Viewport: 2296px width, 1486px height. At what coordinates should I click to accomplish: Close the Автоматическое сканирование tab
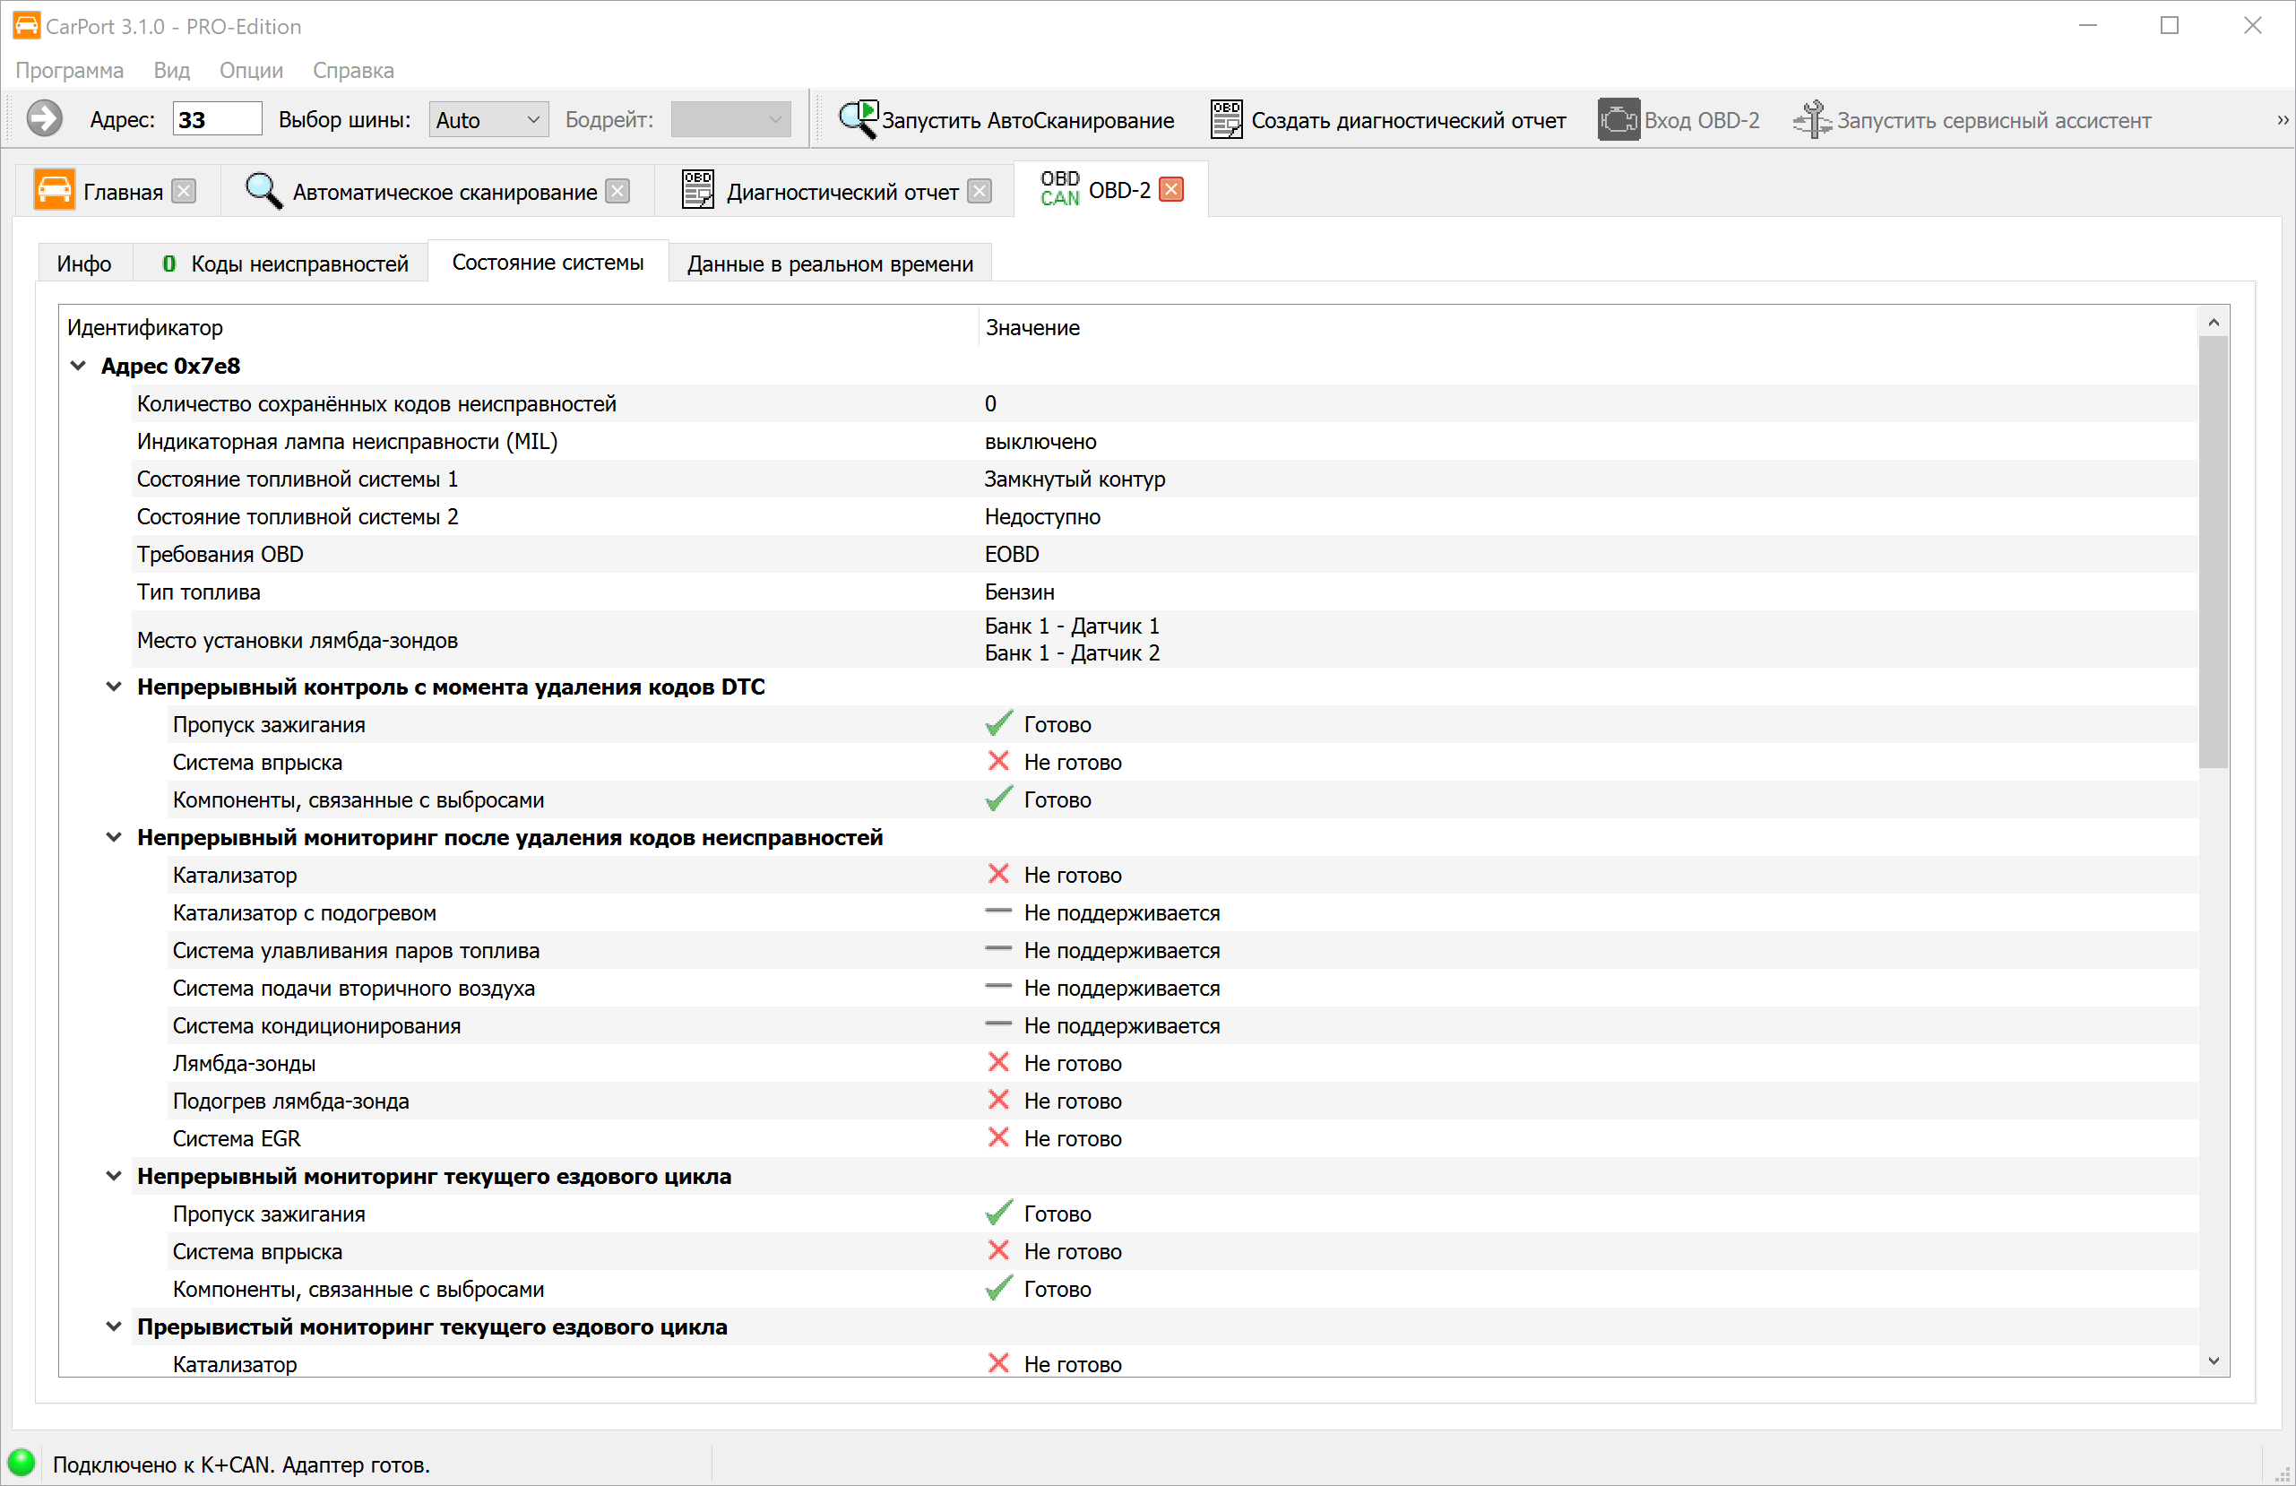point(617,191)
